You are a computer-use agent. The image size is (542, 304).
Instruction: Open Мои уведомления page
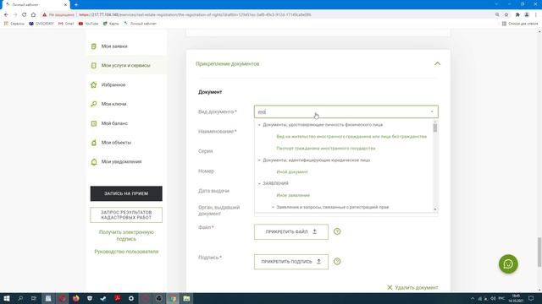point(121,161)
